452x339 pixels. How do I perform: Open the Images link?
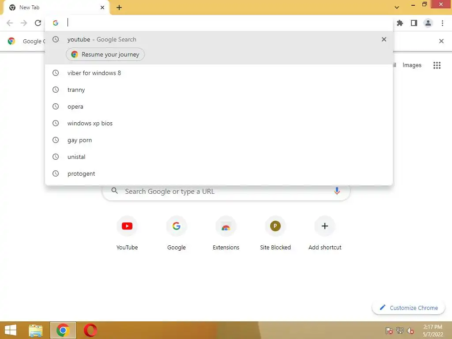pos(412,65)
